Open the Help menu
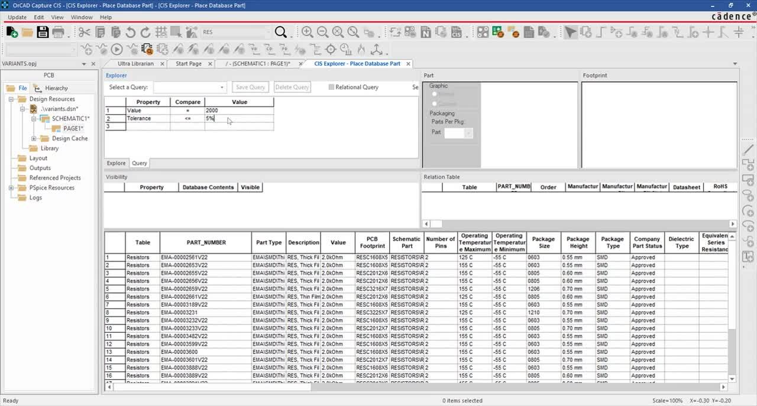The image size is (757, 406). [x=106, y=17]
